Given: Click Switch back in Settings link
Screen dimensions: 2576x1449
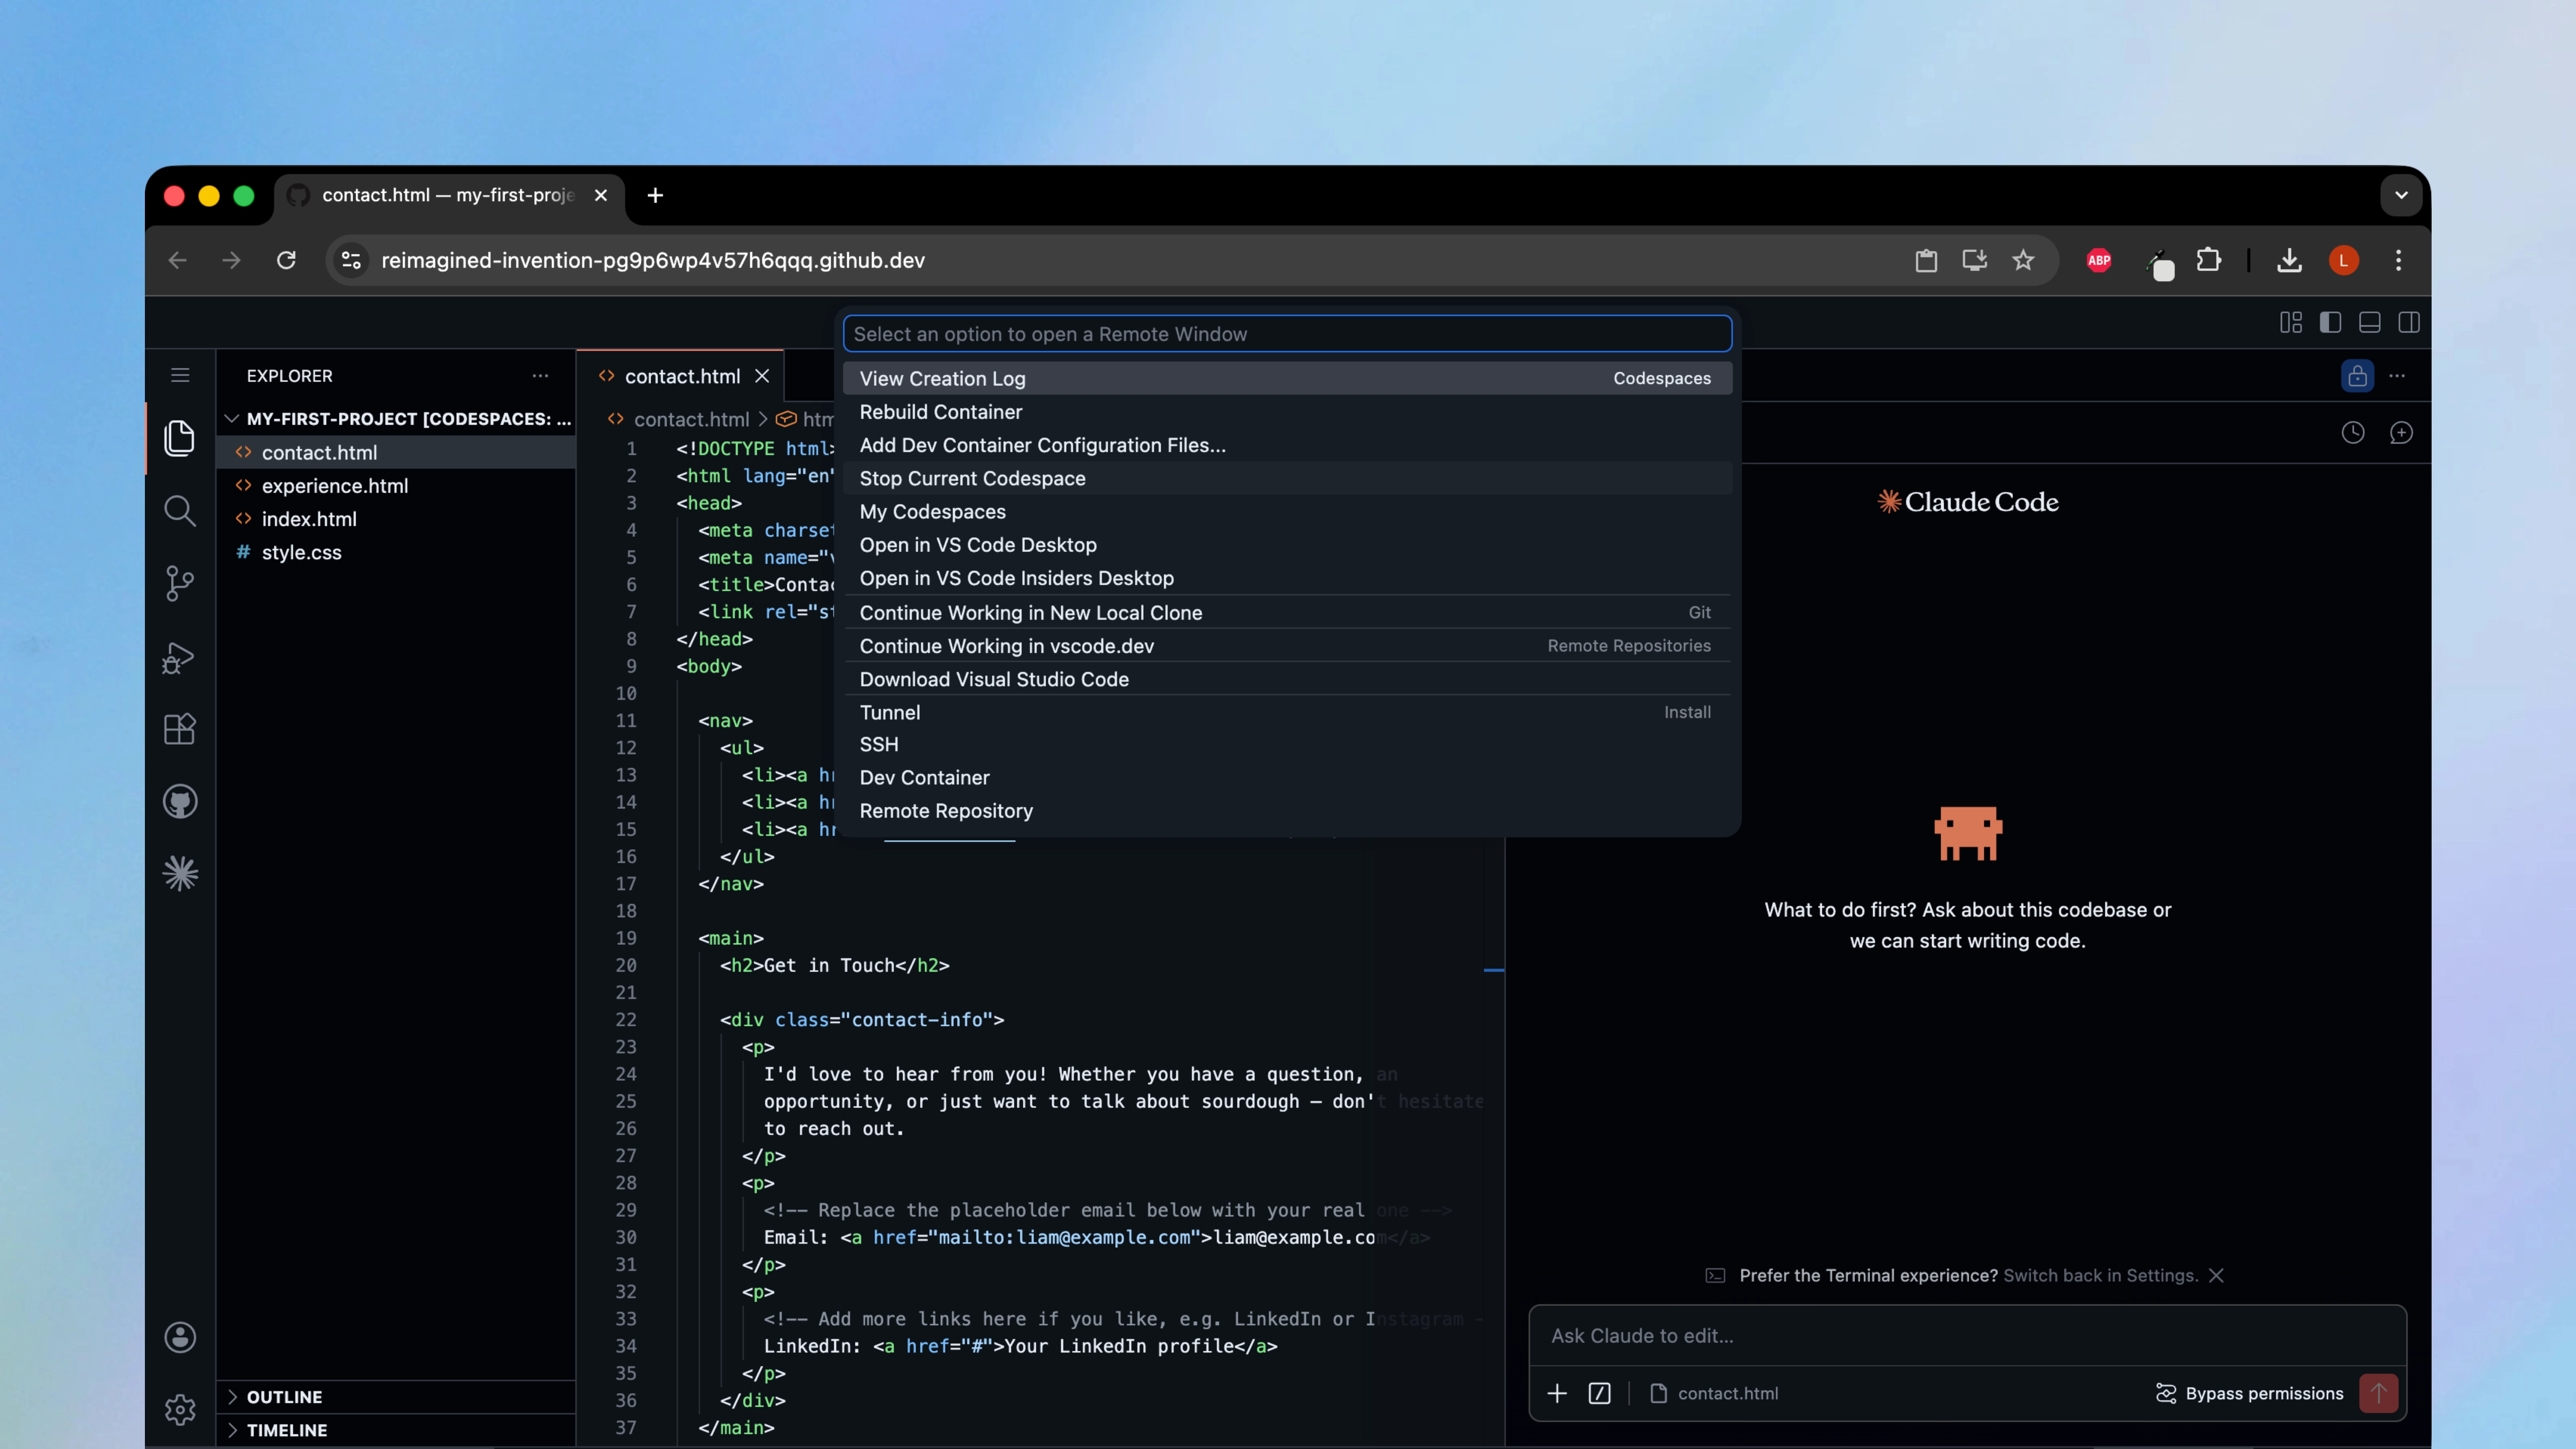Looking at the screenshot, I should (x=2100, y=1275).
